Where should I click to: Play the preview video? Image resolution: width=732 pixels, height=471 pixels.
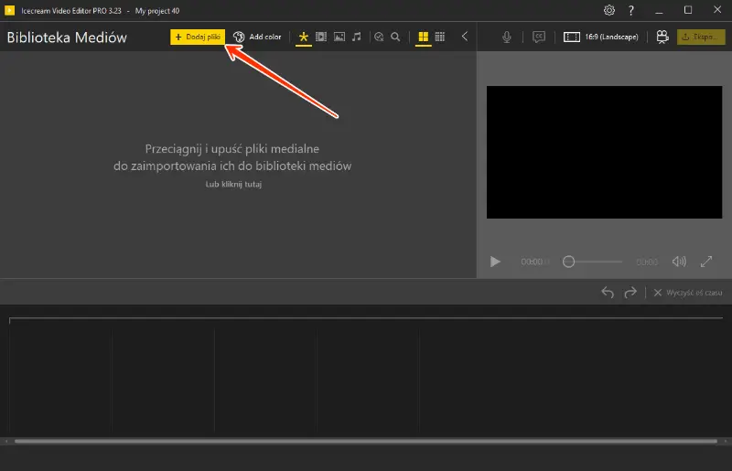(x=495, y=262)
